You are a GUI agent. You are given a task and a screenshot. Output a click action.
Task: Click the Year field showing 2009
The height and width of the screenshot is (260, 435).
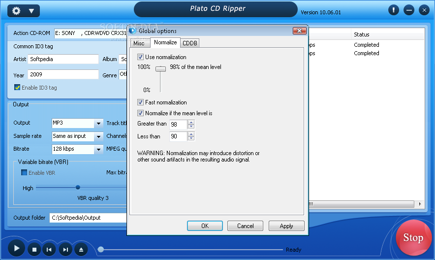[63, 74]
